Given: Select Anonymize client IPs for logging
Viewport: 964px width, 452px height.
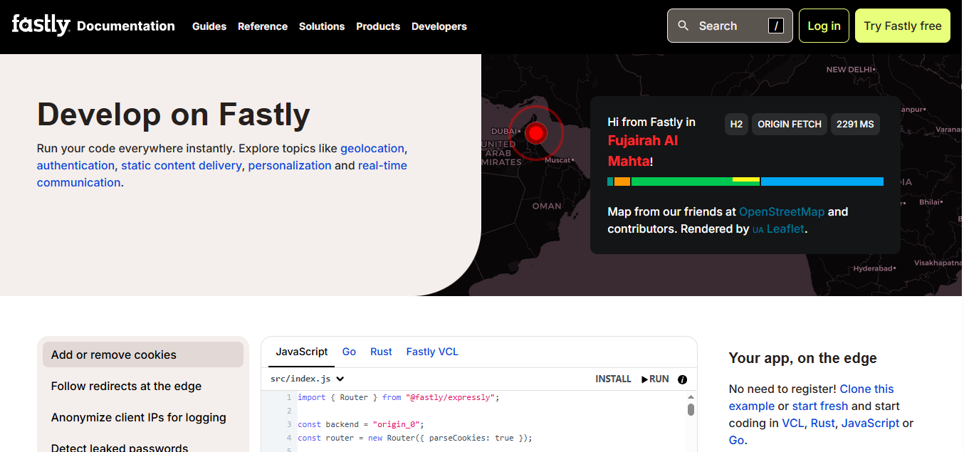Looking at the screenshot, I should 143,417.
